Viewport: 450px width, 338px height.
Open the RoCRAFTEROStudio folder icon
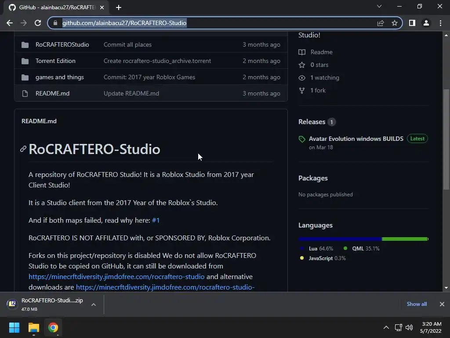pos(25,45)
